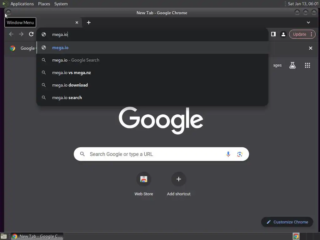Click the globe icon in the address bar

(x=44, y=34)
